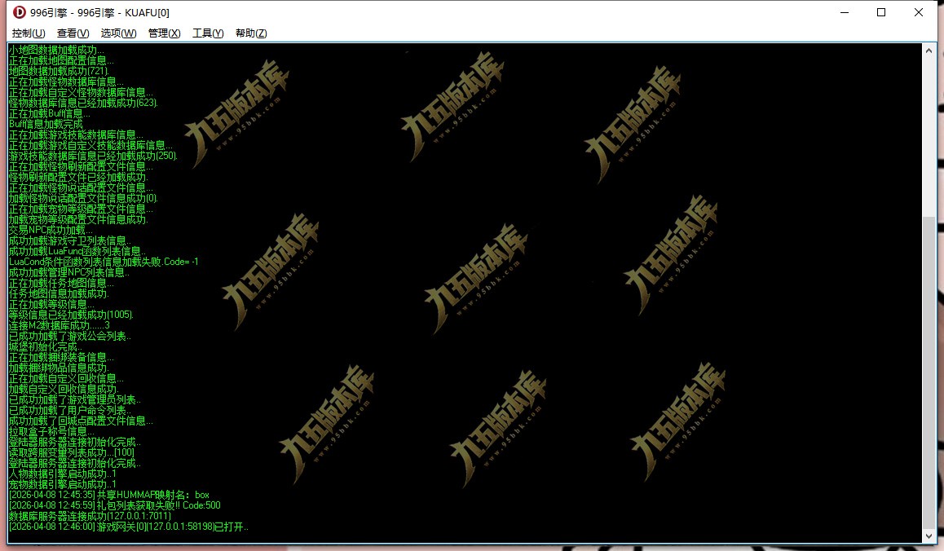Click log line 加载怪物说话配置文件信息成功(0)
This screenshot has height=551, width=944.
83,198
